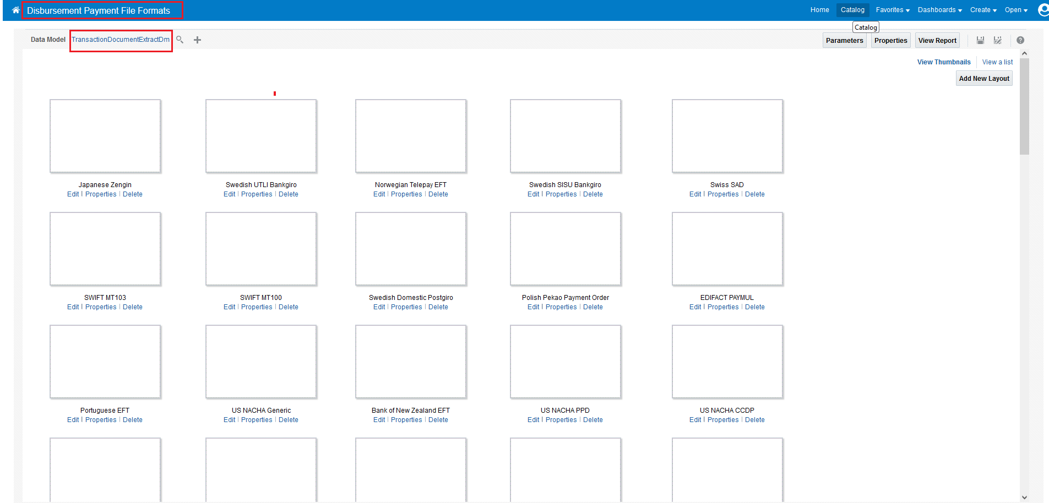Click the US NACHA CCDP layout name

727,411
